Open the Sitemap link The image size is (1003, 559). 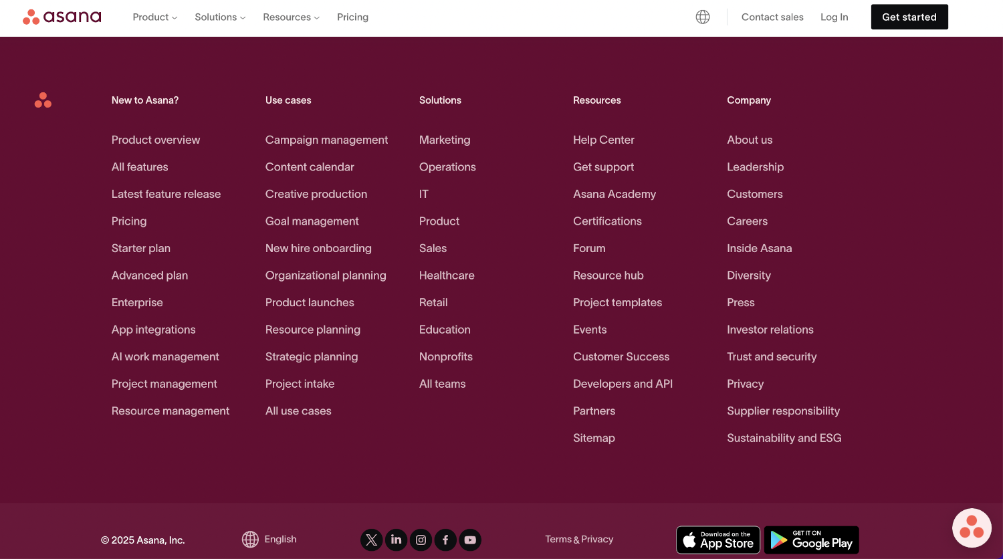coord(594,438)
